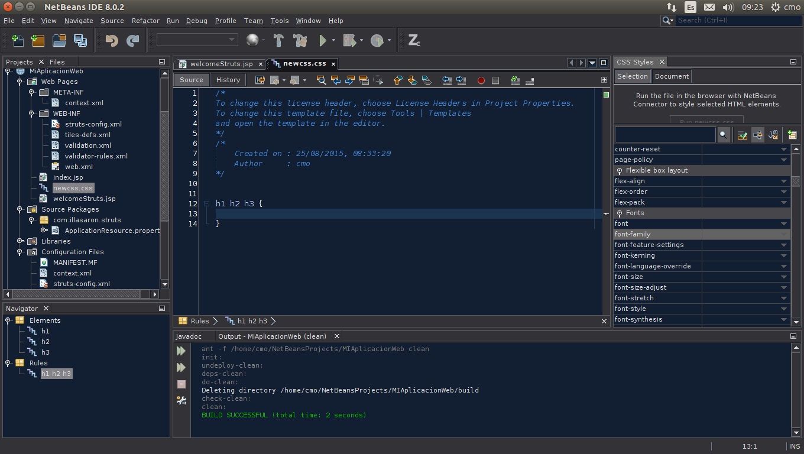Click the Uncomment lines icon in editor toolbar
This screenshot has width=804, height=454.
point(530,80)
